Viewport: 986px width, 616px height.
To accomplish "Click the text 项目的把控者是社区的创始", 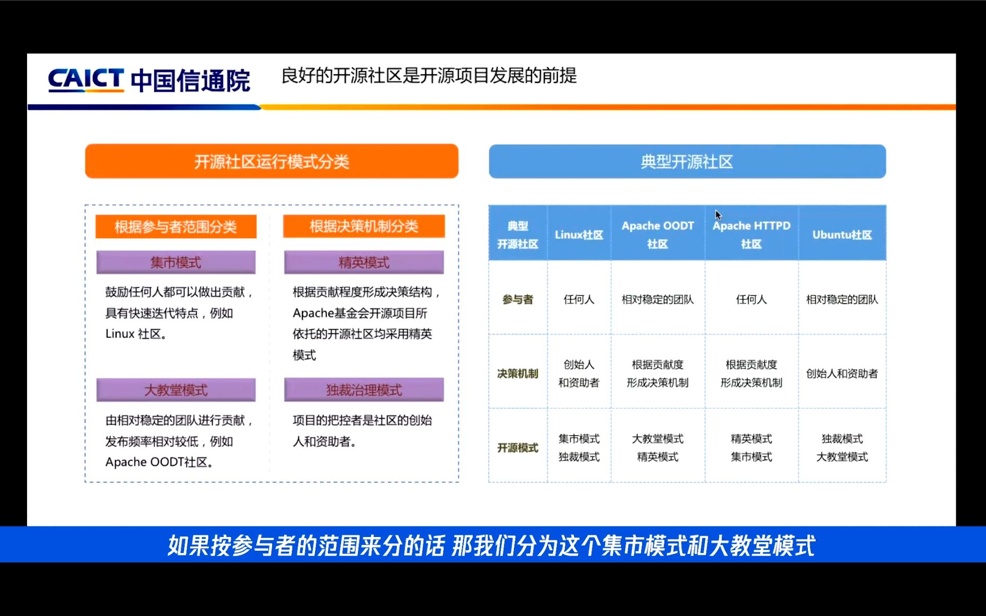I will (x=362, y=420).
